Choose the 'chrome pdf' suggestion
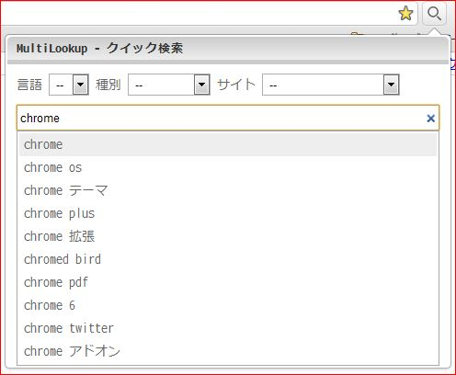 pos(228,282)
